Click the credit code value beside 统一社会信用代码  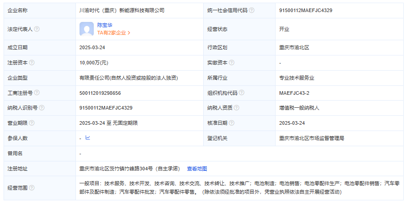pyautogui.click(x=305, y=10)
